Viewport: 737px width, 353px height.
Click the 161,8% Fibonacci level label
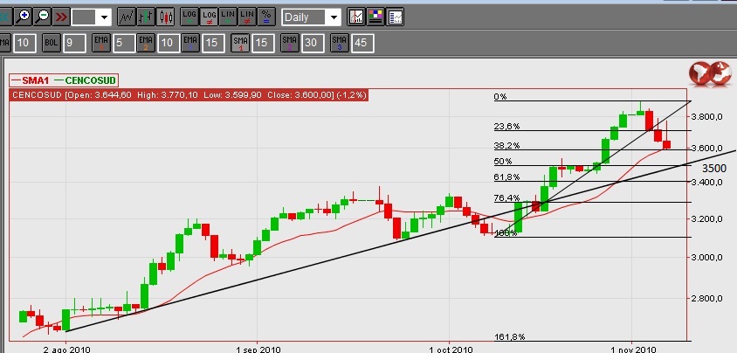point(509,336)
